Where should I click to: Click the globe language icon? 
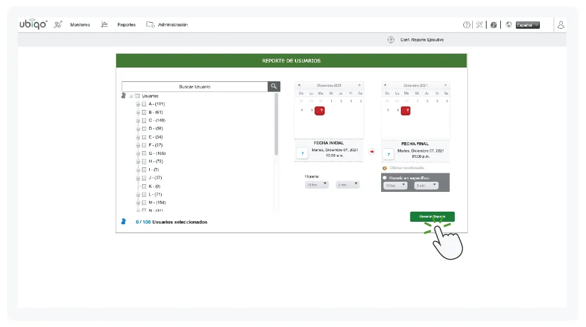pyautogui.click(x=509, y=25)
